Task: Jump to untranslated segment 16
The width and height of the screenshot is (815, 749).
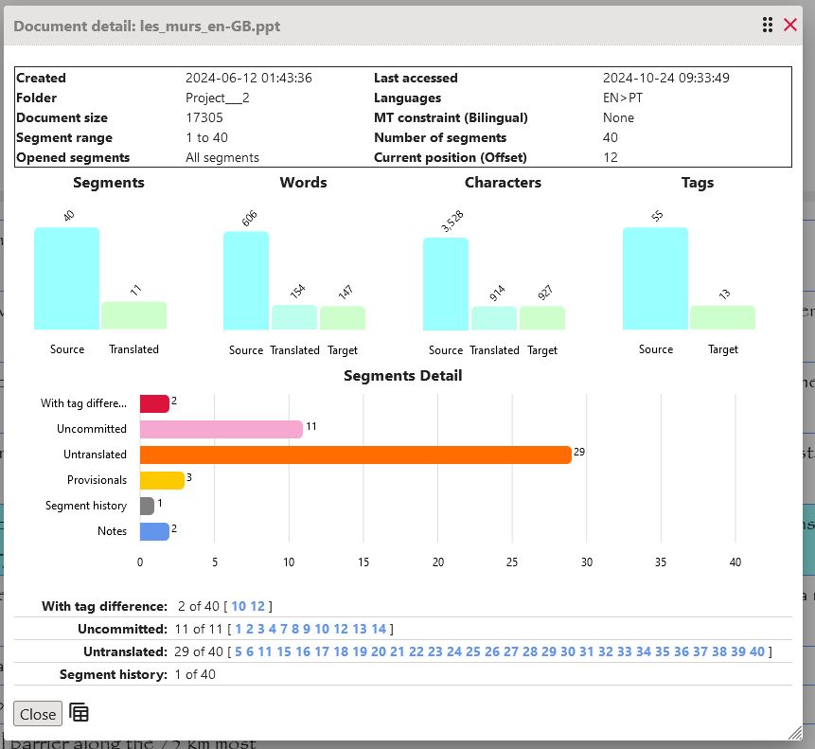Action: coord(303,651)
